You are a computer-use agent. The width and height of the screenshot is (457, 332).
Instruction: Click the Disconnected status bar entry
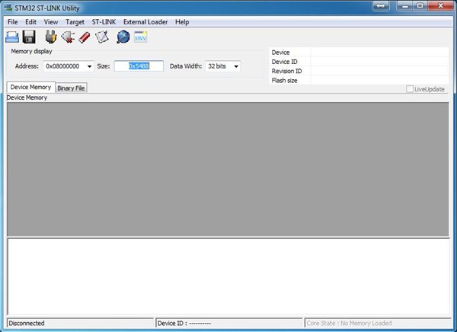tap(80, 323)
